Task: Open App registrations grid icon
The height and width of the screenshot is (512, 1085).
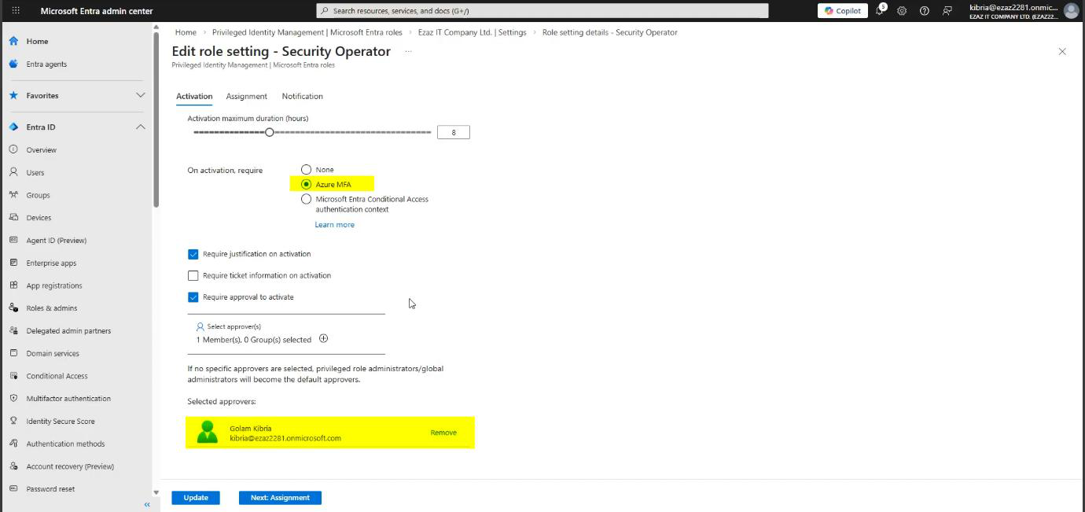Action: pos(13,285)
